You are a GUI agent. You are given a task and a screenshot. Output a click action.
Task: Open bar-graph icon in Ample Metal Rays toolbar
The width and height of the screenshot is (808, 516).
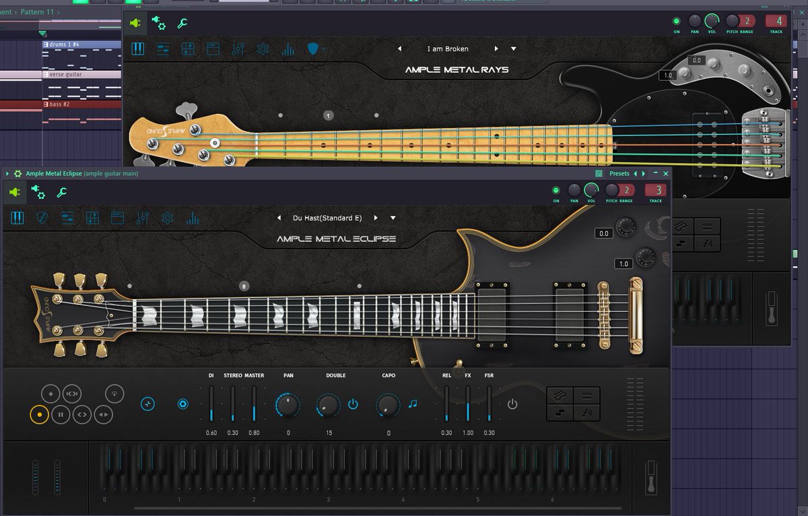tap(288, 49)
